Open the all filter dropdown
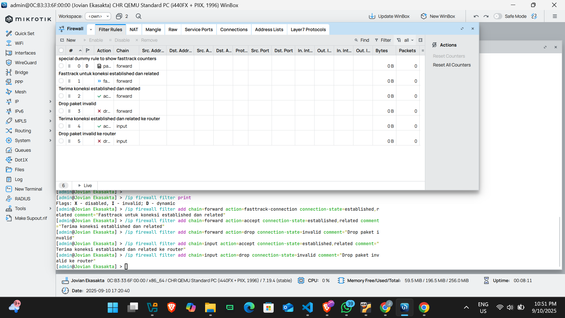Screen dimensions: 565x318 406,40
